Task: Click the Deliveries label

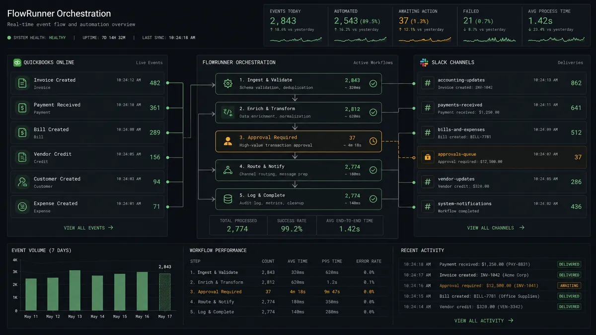Action: click(x=570, y=63)
